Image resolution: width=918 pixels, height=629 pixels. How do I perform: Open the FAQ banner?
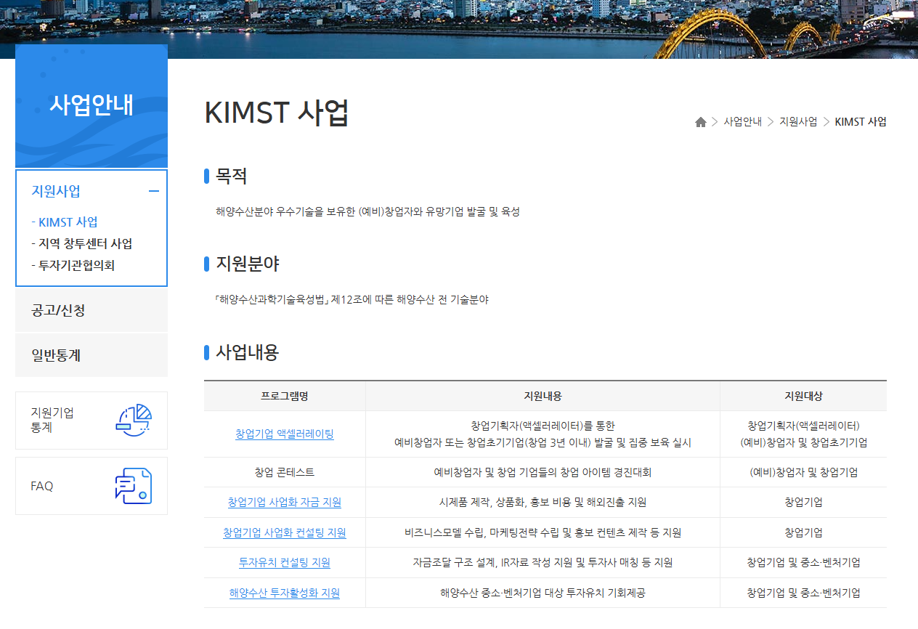click(x=92, y=486)
